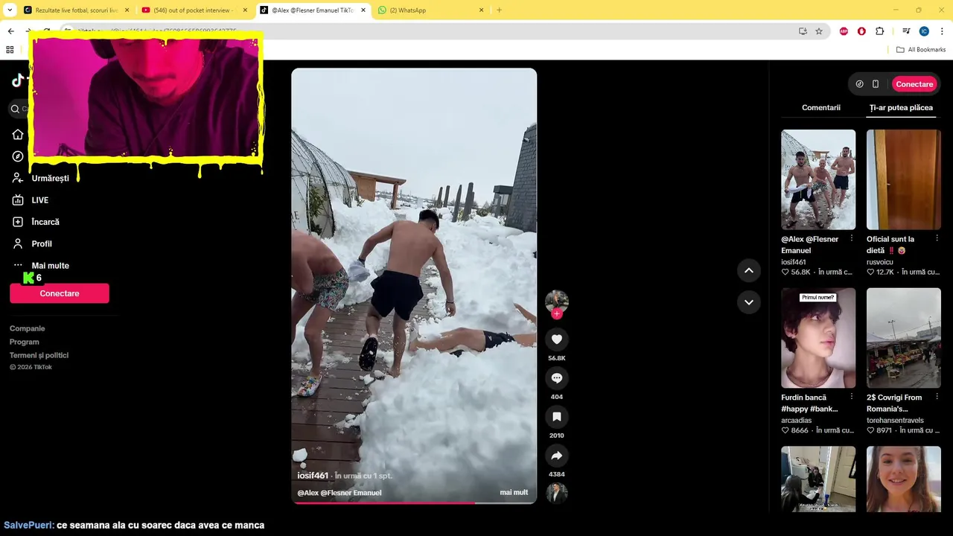Open a new browser tab
Viewport: 953px width, 536px height.
click(x=499, y=10)
